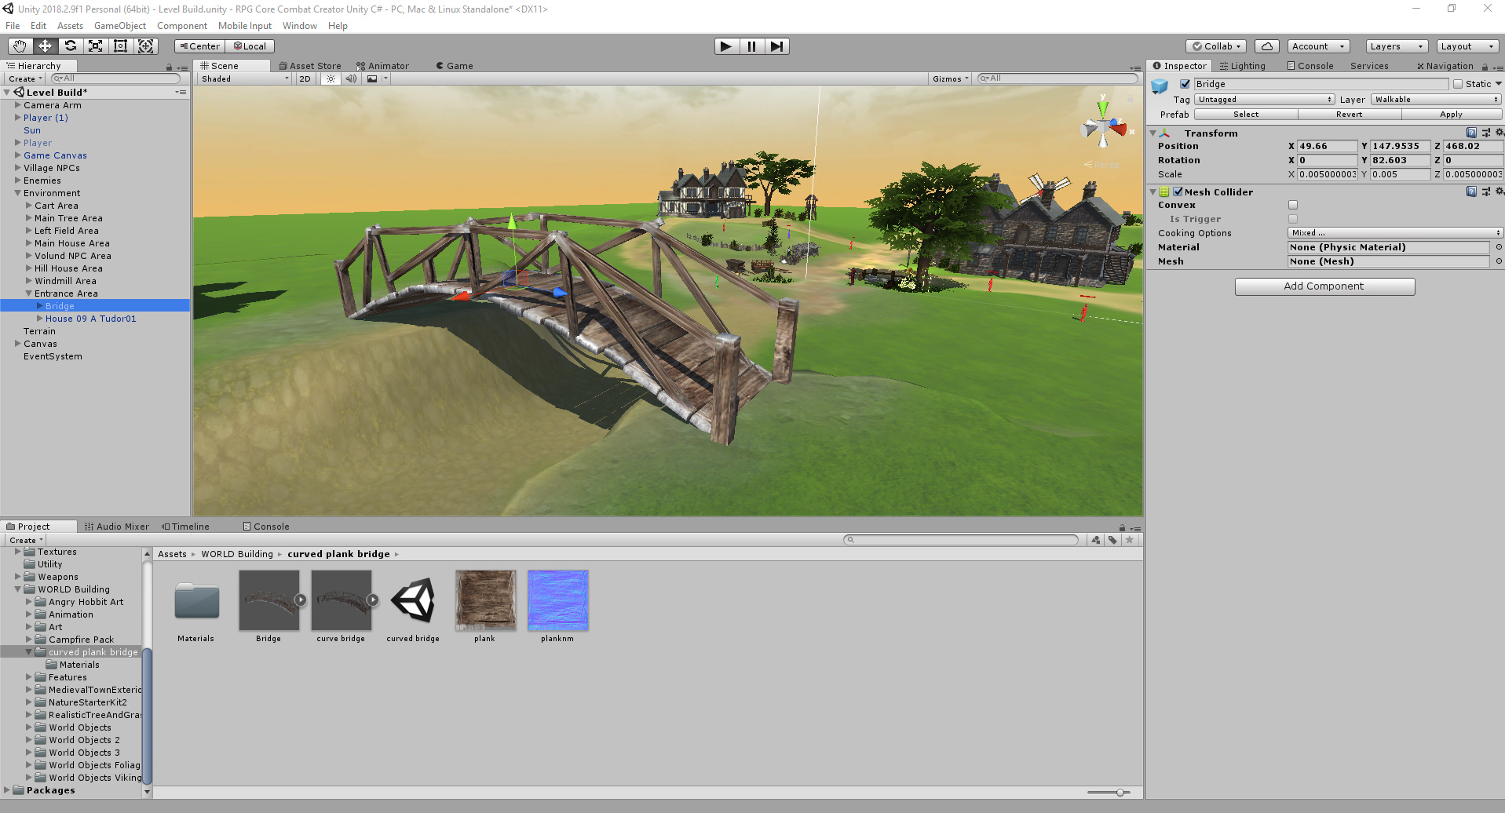The image size is (1505, 813).
Task: Select the plank texture thumbnail
Action: [485, 600]
